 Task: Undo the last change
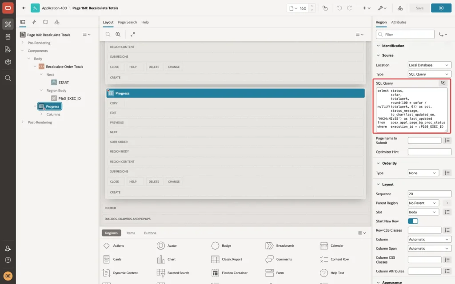click(x=339, y=8)
